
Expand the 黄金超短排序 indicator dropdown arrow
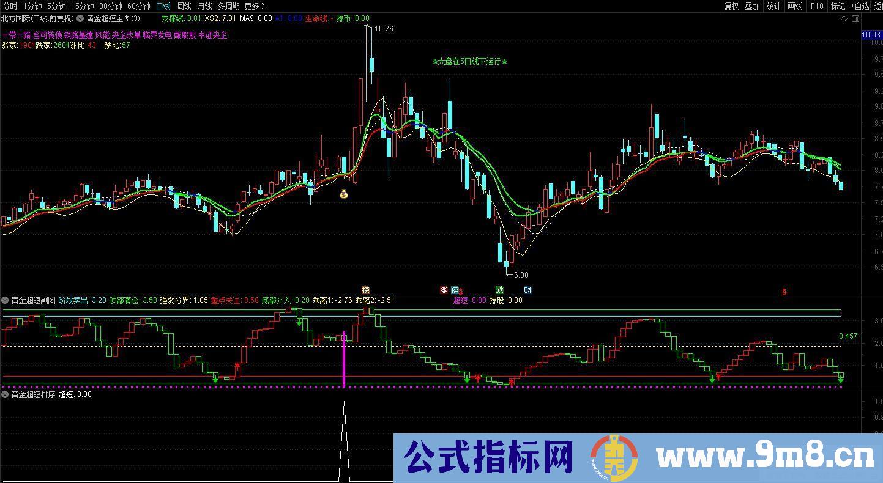(6, 395)
